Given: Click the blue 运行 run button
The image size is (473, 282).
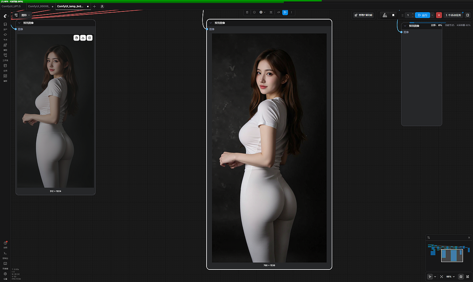Looking at the screenshot, I should 422,15.
